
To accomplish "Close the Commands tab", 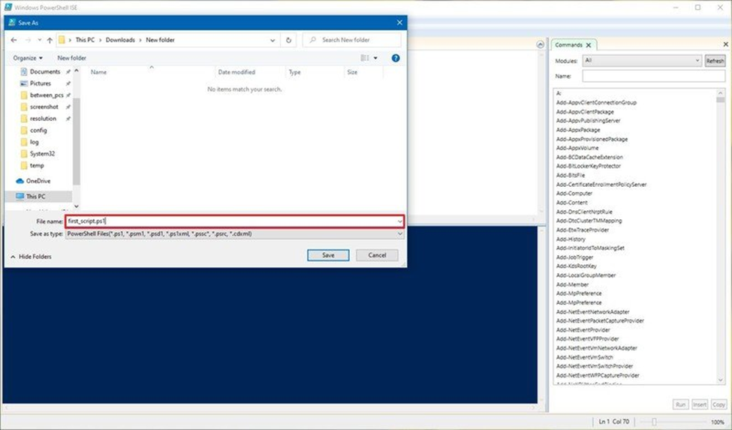I will pyautogui.click(x=588, y=45).
